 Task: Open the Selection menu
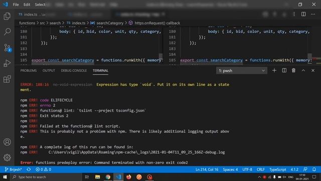[x=40, y=5]
